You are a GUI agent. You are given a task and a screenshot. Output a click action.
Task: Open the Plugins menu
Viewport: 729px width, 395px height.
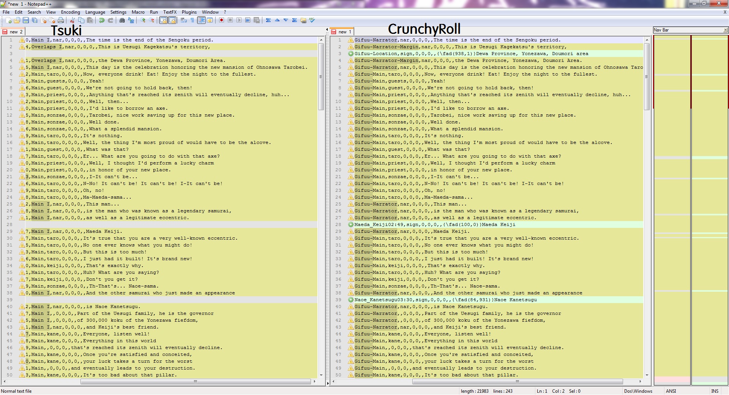point(189,12)
